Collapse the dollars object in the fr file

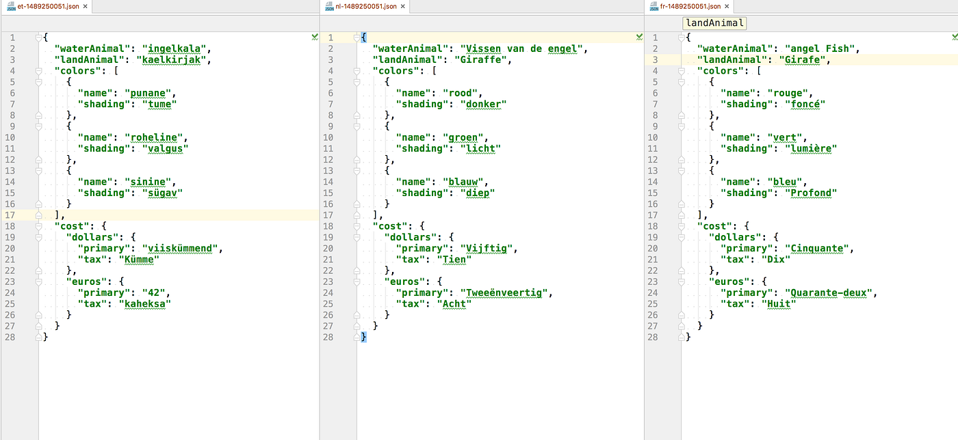click(x=681, y=237)
